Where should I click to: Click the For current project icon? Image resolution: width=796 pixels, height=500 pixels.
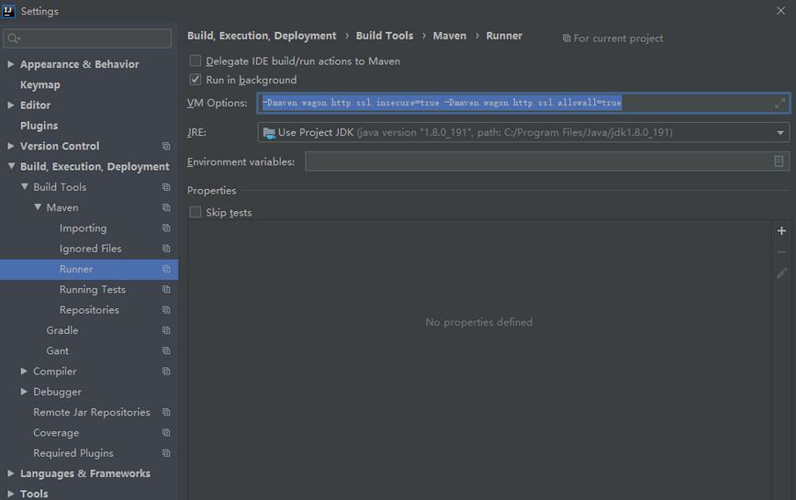point(566,39)
